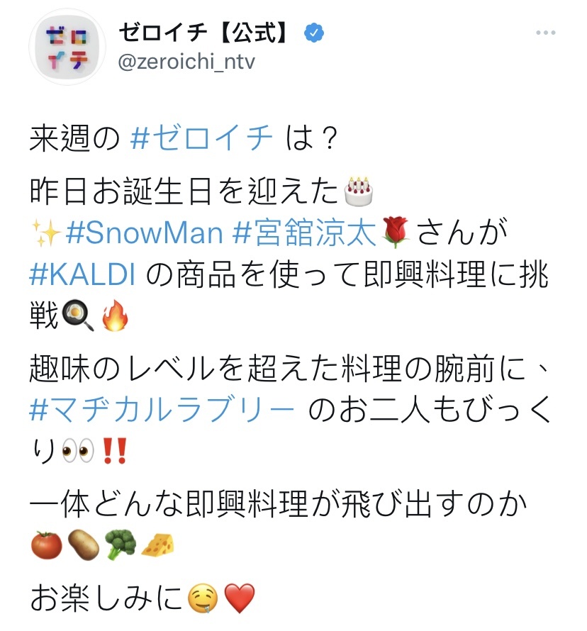
Task: Click the eyes emoji
Action: (x=78, y=450)
